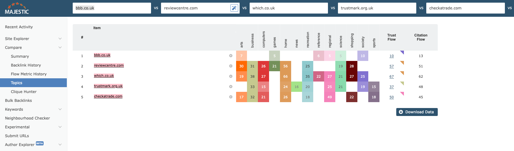This screenshot has height=151, width=514.
Task: Open the checkatrade.com link in table
Action: tap(108, 96)
